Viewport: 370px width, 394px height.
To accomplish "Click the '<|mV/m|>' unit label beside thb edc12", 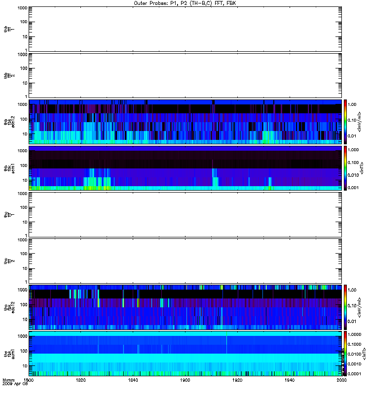I will pyautogui.click(x=360, y=122).
